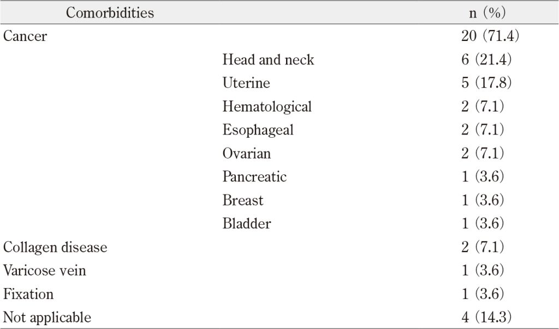Click the 2 (7.1) collagen disease value

coord(483,247)
